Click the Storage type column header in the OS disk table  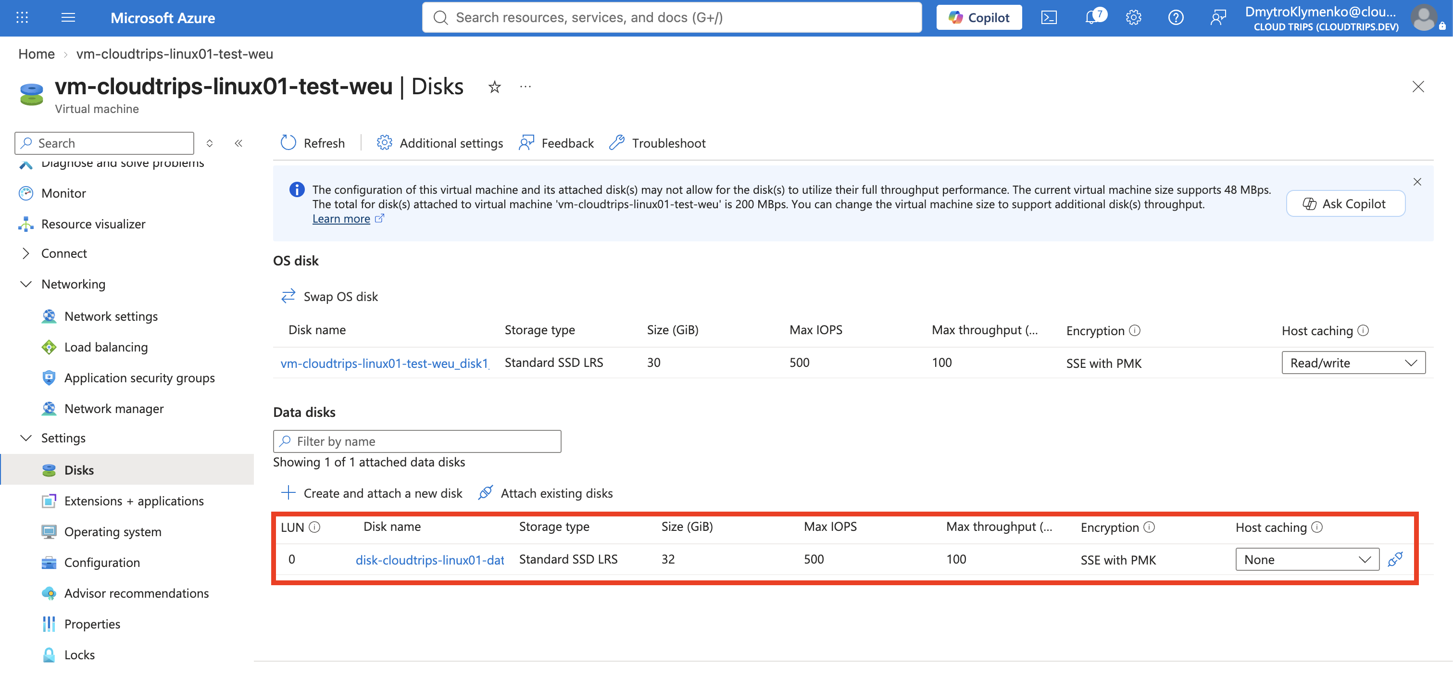[x=540, y=330]
